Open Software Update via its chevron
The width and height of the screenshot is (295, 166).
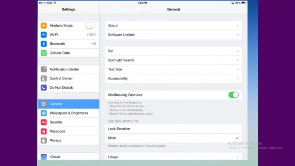tap(238, 35)
